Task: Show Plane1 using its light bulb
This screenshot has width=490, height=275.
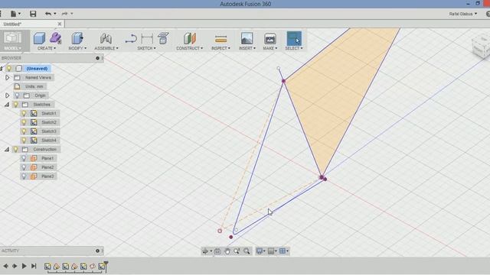Action: pos(24,158)
